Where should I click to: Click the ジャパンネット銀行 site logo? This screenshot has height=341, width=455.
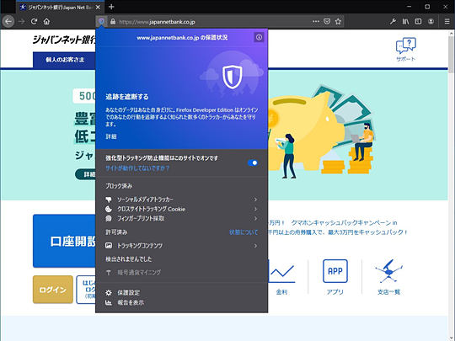click(x=64, y=40)
